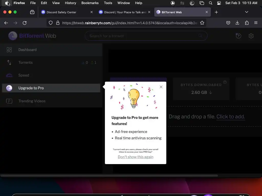262x196 pixels.
Task: Click the Bytes Downloaded info icon
Action: click(225, 82)
